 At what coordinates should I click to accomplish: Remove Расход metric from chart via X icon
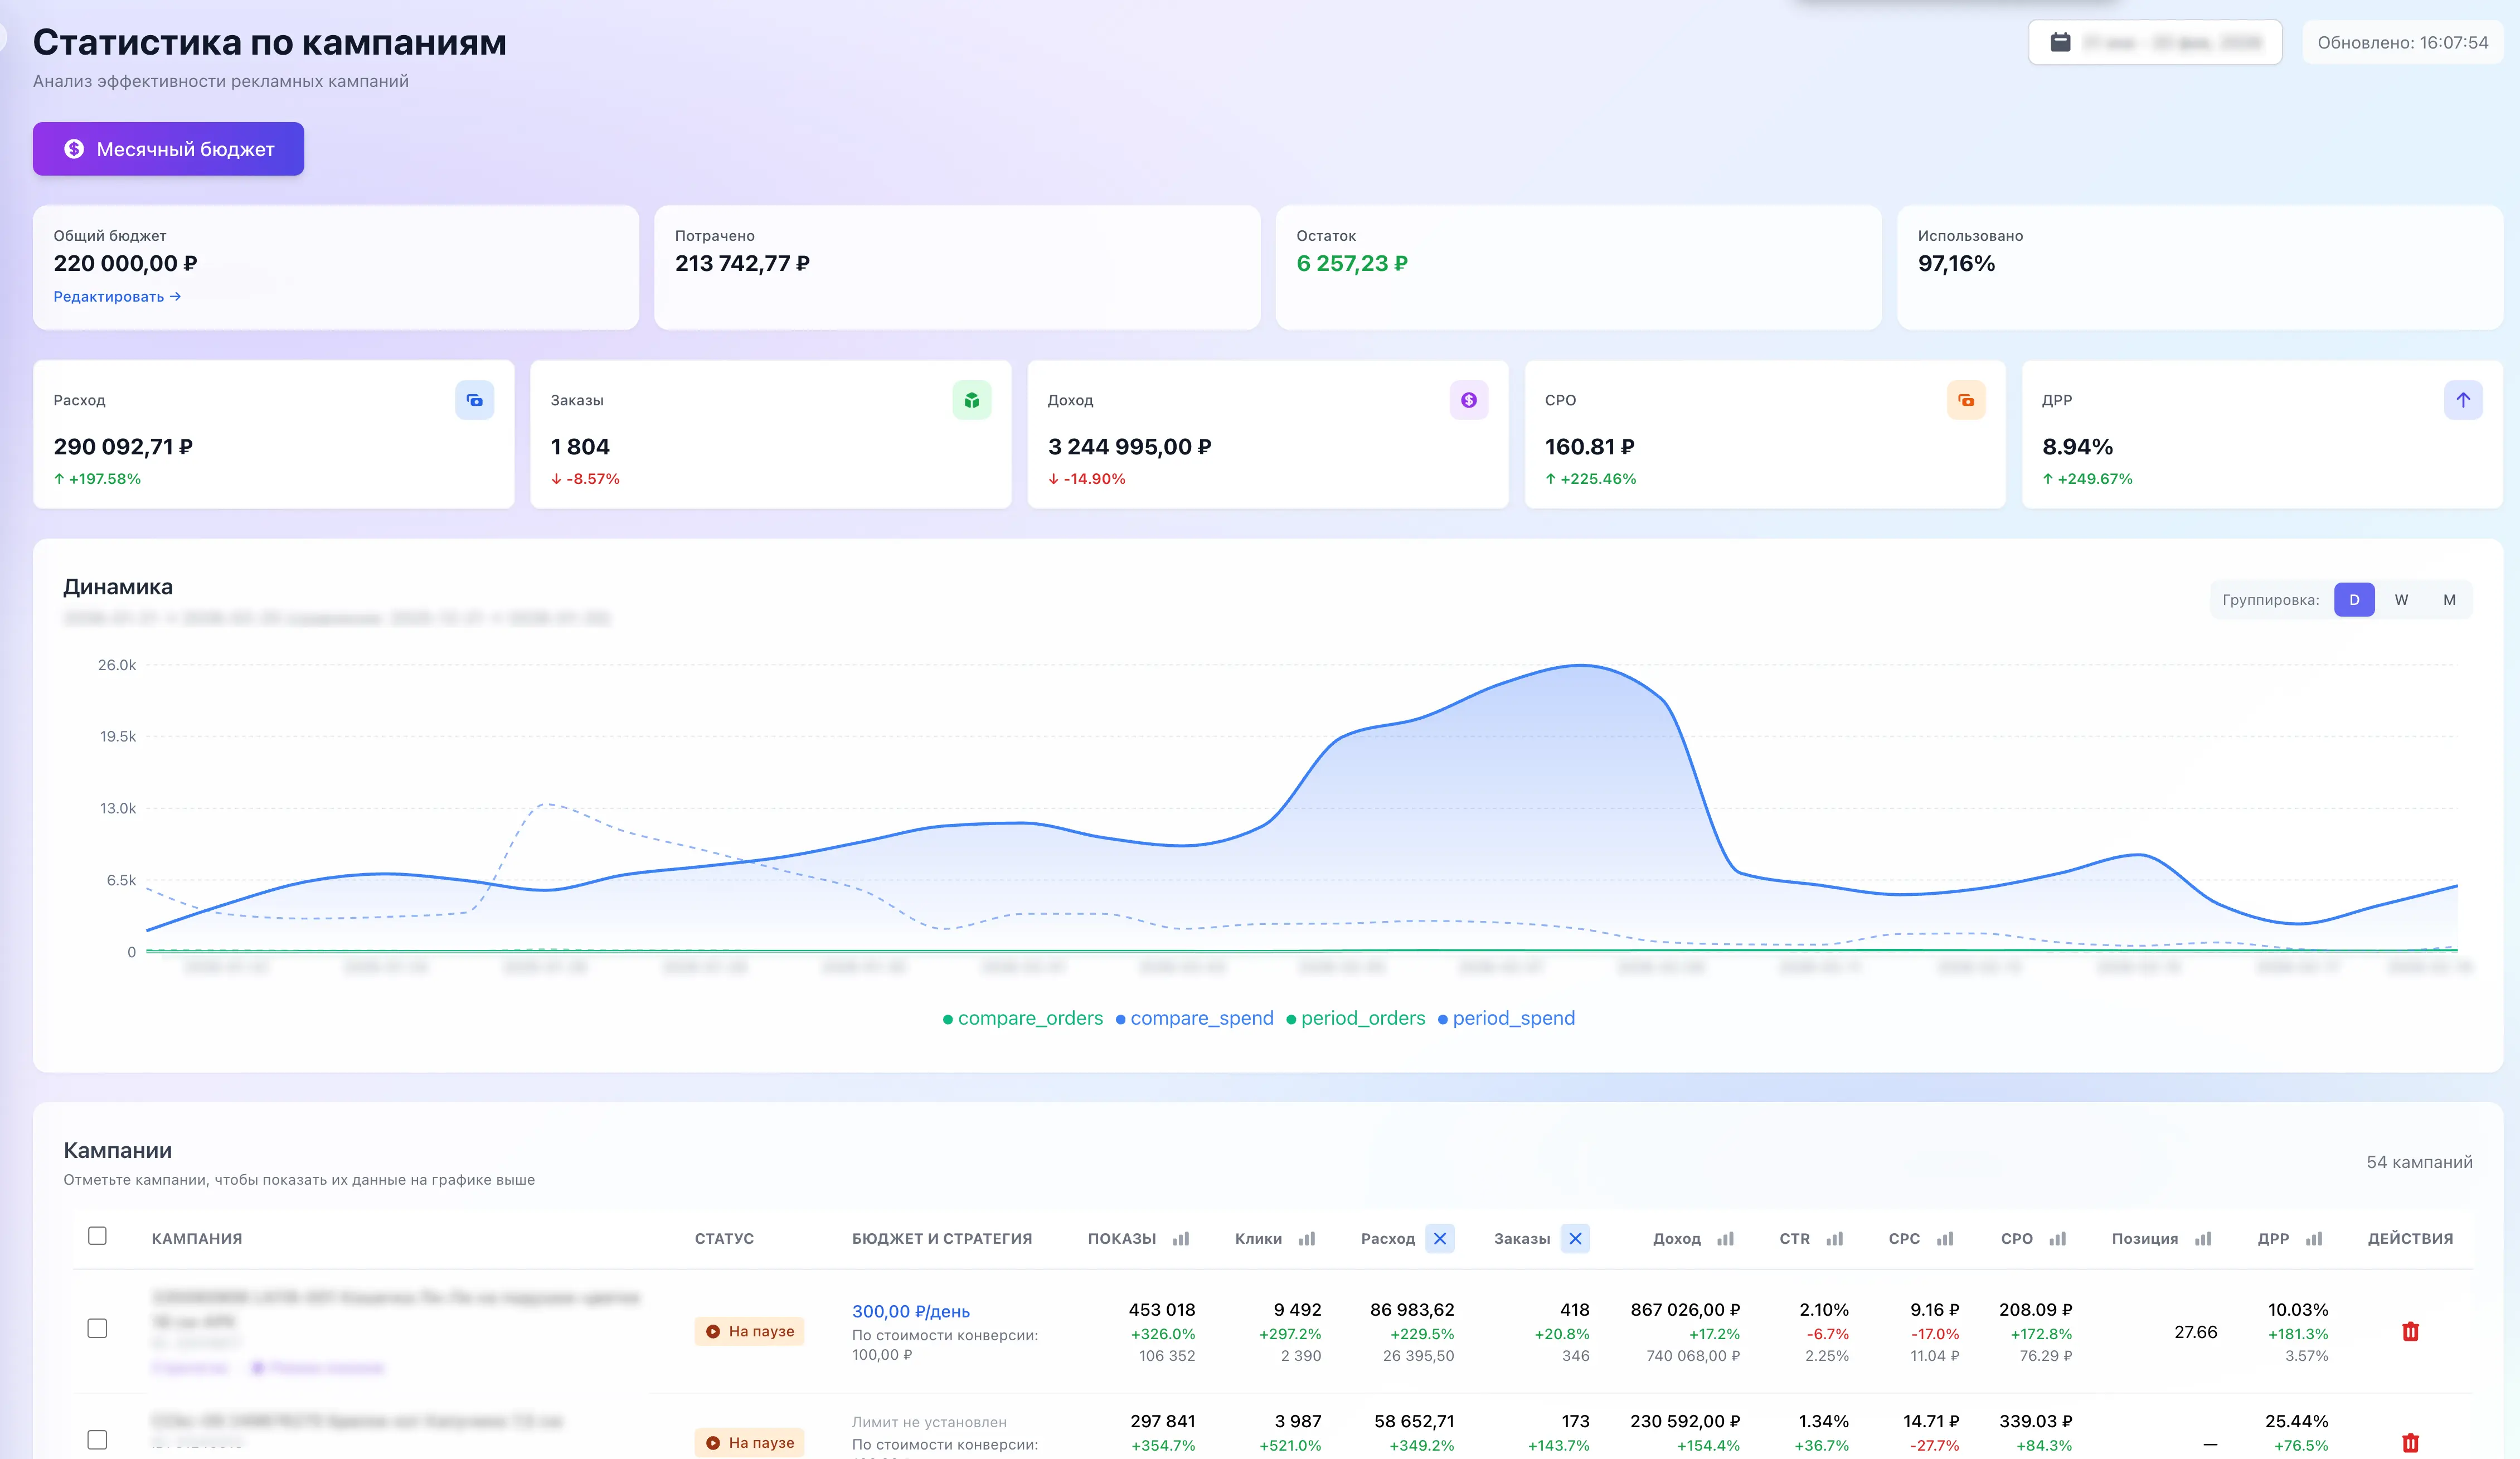(x=1440, y=1238)
